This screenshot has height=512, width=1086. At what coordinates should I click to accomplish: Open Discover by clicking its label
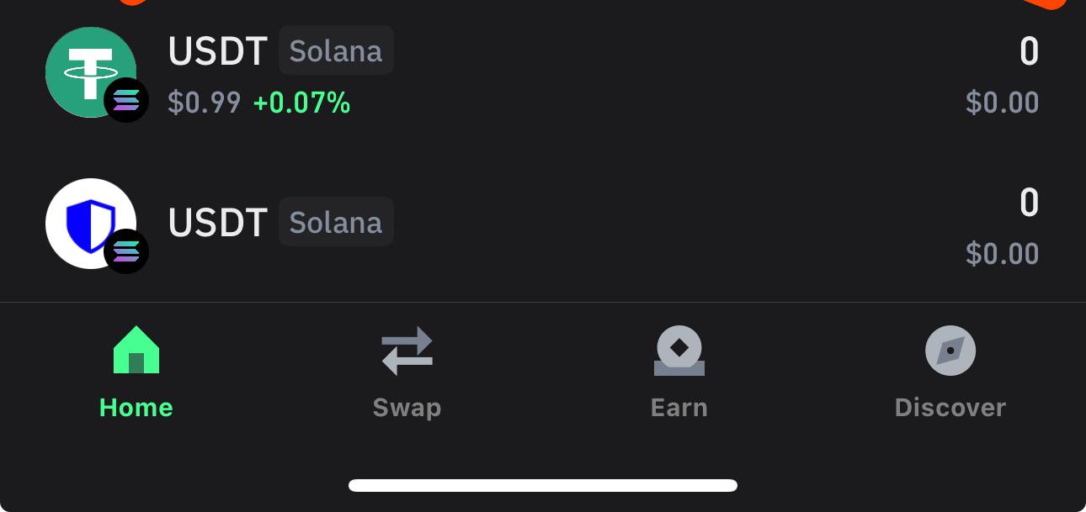pyautogui.click(x=950, y=407)
